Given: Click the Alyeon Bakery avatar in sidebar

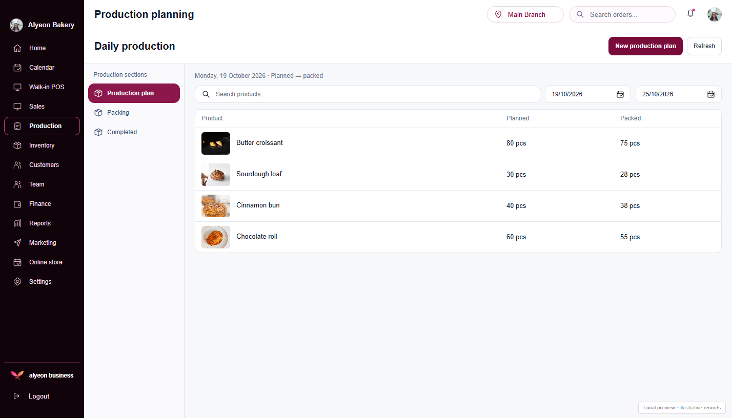Looking at the screenshot, I should (x=16, y=25).
